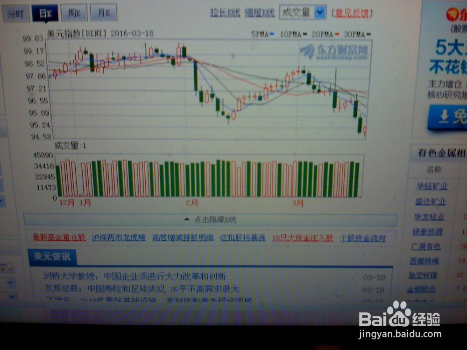
Task: Click the 缩短K线 shorten link
Action: 259,13
